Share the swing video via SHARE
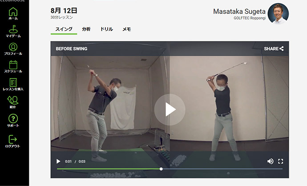 point(274,49)
